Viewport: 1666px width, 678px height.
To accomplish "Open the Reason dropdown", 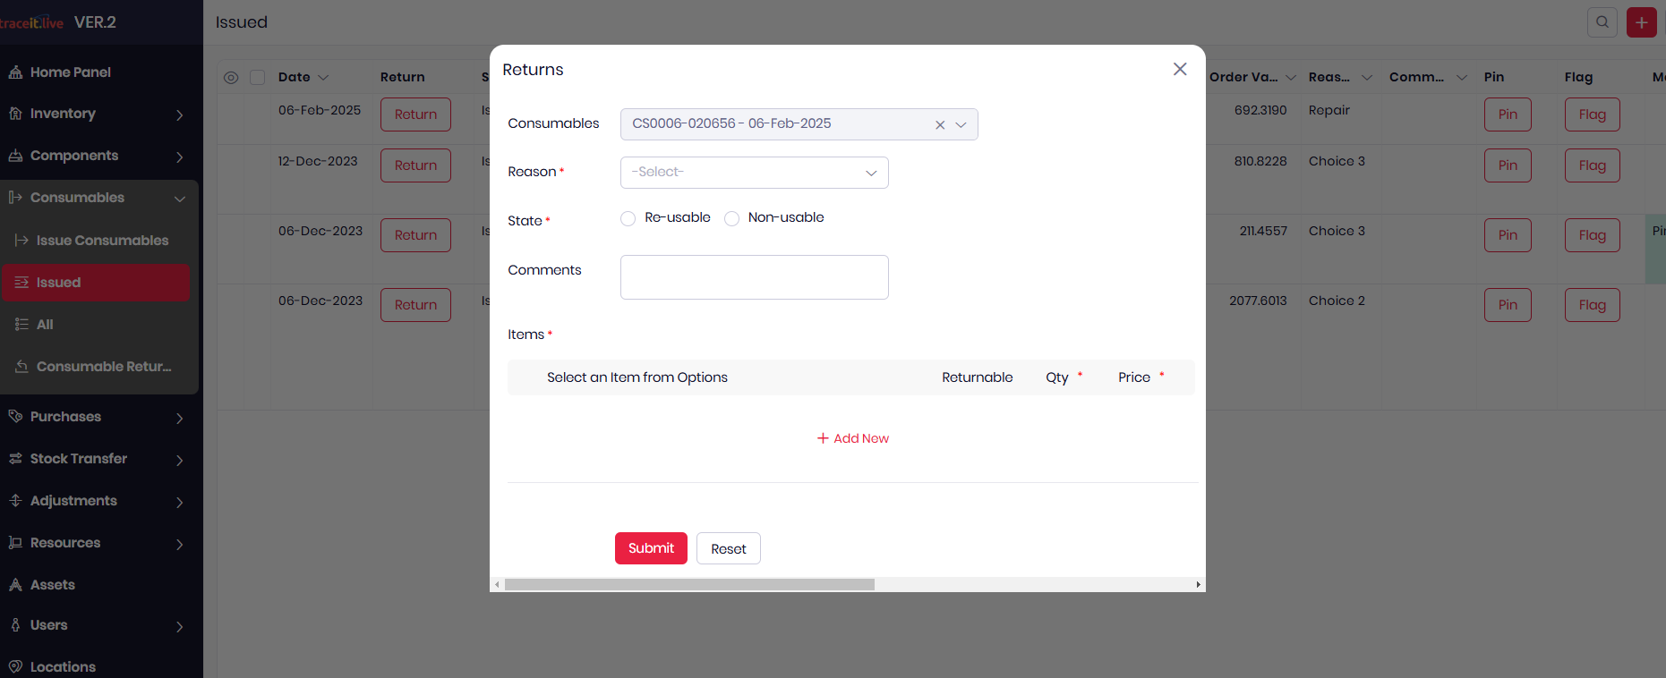I will click(x=754, y=173).
